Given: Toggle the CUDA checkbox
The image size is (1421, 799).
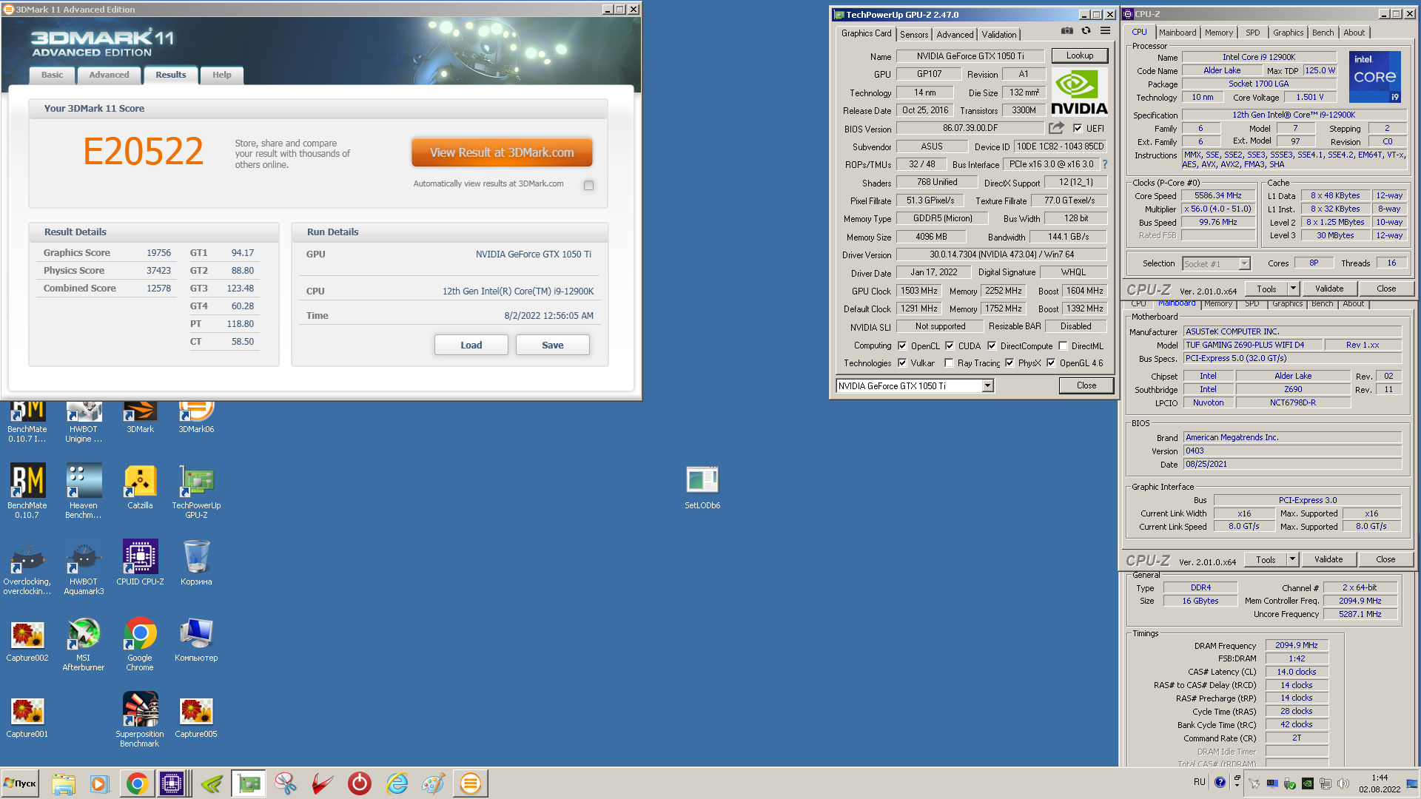Looking at the screenshot, I should pyautogui.click(x=950, y=345).
